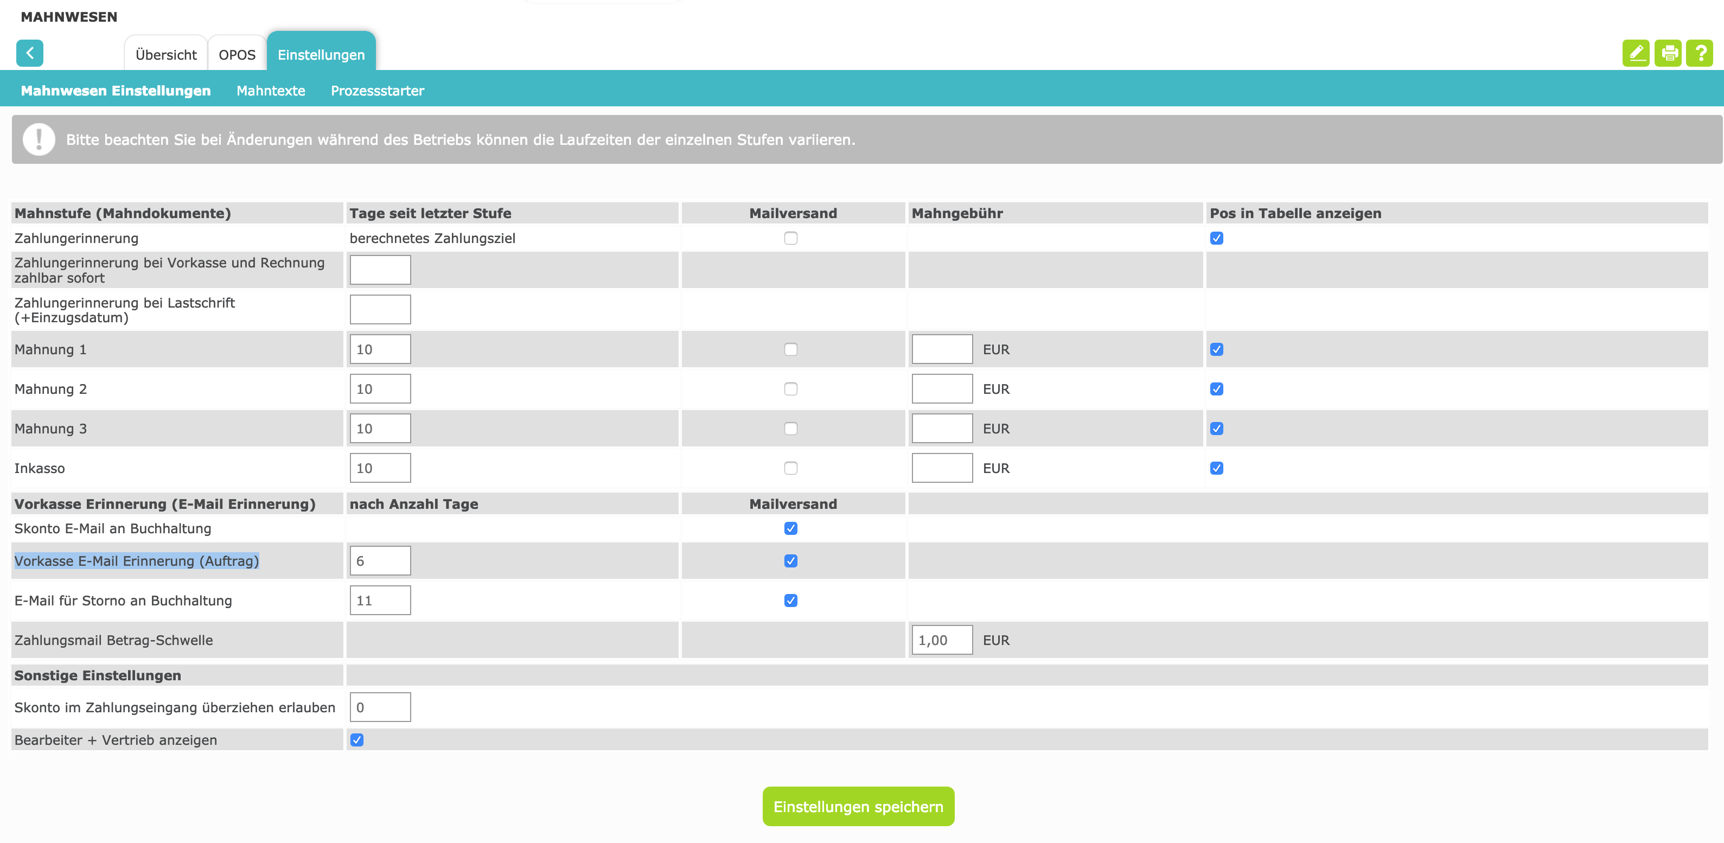This screenshot has height=843, width=1724.
Task: Click Mahnung 2 days input field
Action: click(380, 389)
